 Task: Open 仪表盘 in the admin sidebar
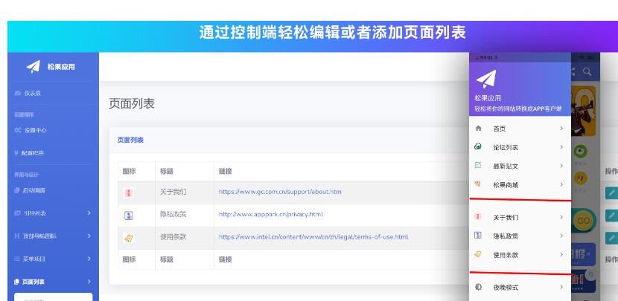click(x=28, y=93)
